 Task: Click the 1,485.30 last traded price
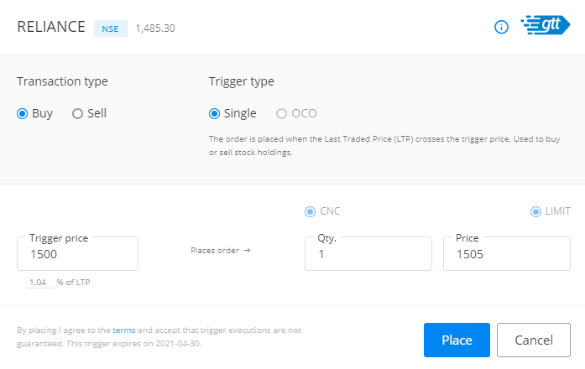(x=155, y=29)
